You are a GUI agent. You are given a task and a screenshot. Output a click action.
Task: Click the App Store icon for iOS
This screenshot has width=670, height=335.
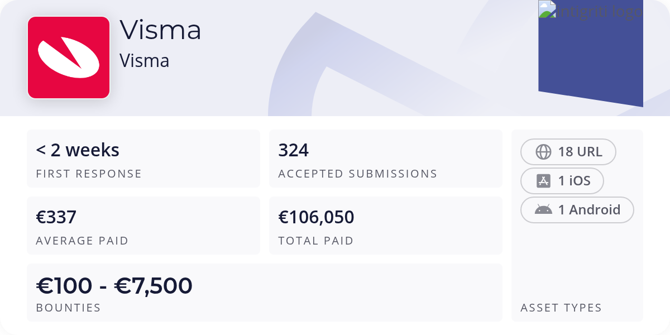543,181
